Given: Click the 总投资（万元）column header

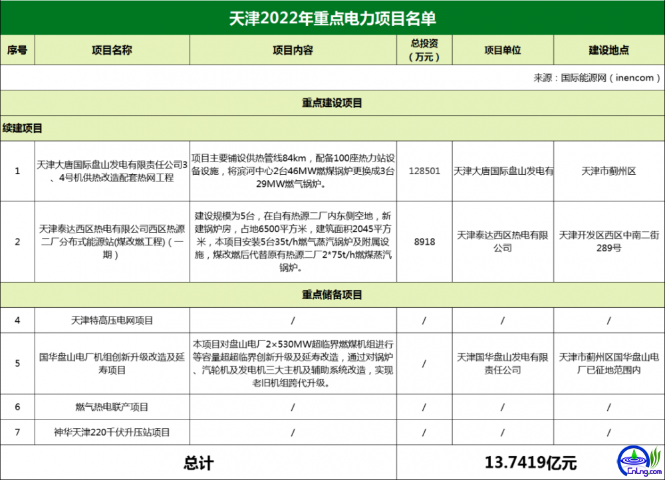Looking at the screenshot, I should (424, 50).
